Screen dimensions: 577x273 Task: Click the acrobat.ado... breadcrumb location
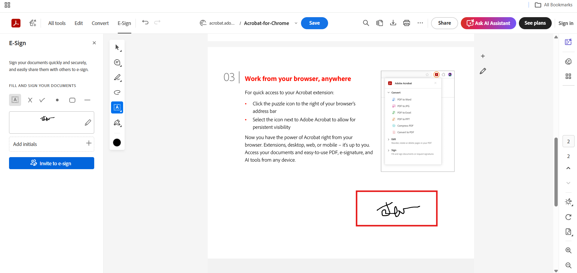(222, 23)
